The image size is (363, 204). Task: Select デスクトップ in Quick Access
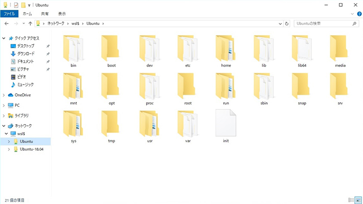pos(26,46)
